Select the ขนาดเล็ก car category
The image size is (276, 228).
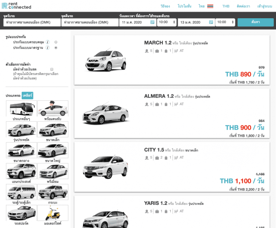point(53,131)
